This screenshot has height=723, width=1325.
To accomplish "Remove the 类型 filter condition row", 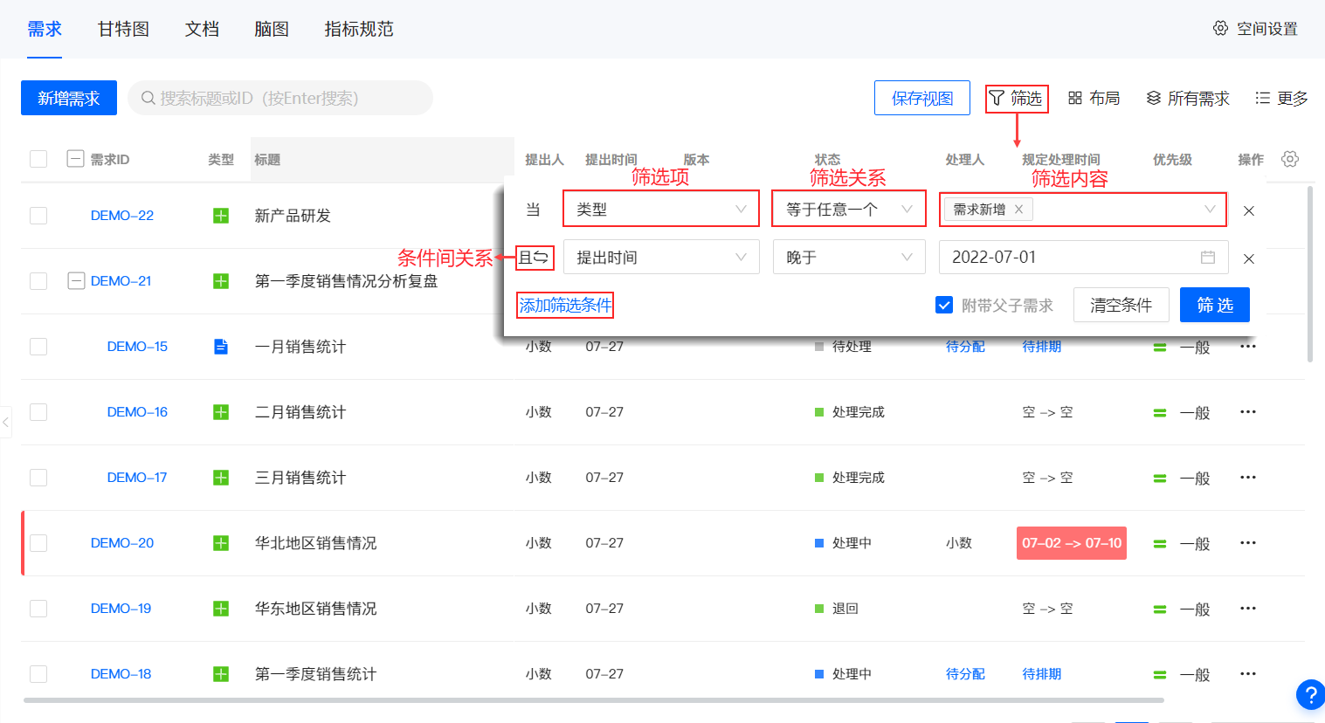I will click(1249, 210).
